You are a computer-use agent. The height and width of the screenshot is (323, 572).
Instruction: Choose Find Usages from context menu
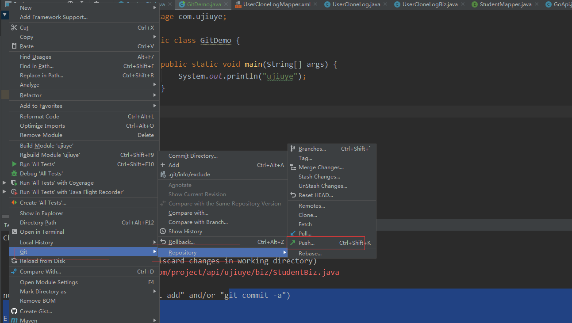[x=83, y=57]
